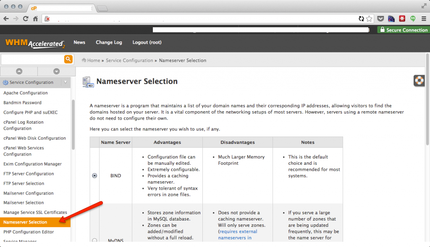The height and width of the screenshot is (247, 430).
Task: Click Logout (root) in the top bar
Action: tap(147, 42)
